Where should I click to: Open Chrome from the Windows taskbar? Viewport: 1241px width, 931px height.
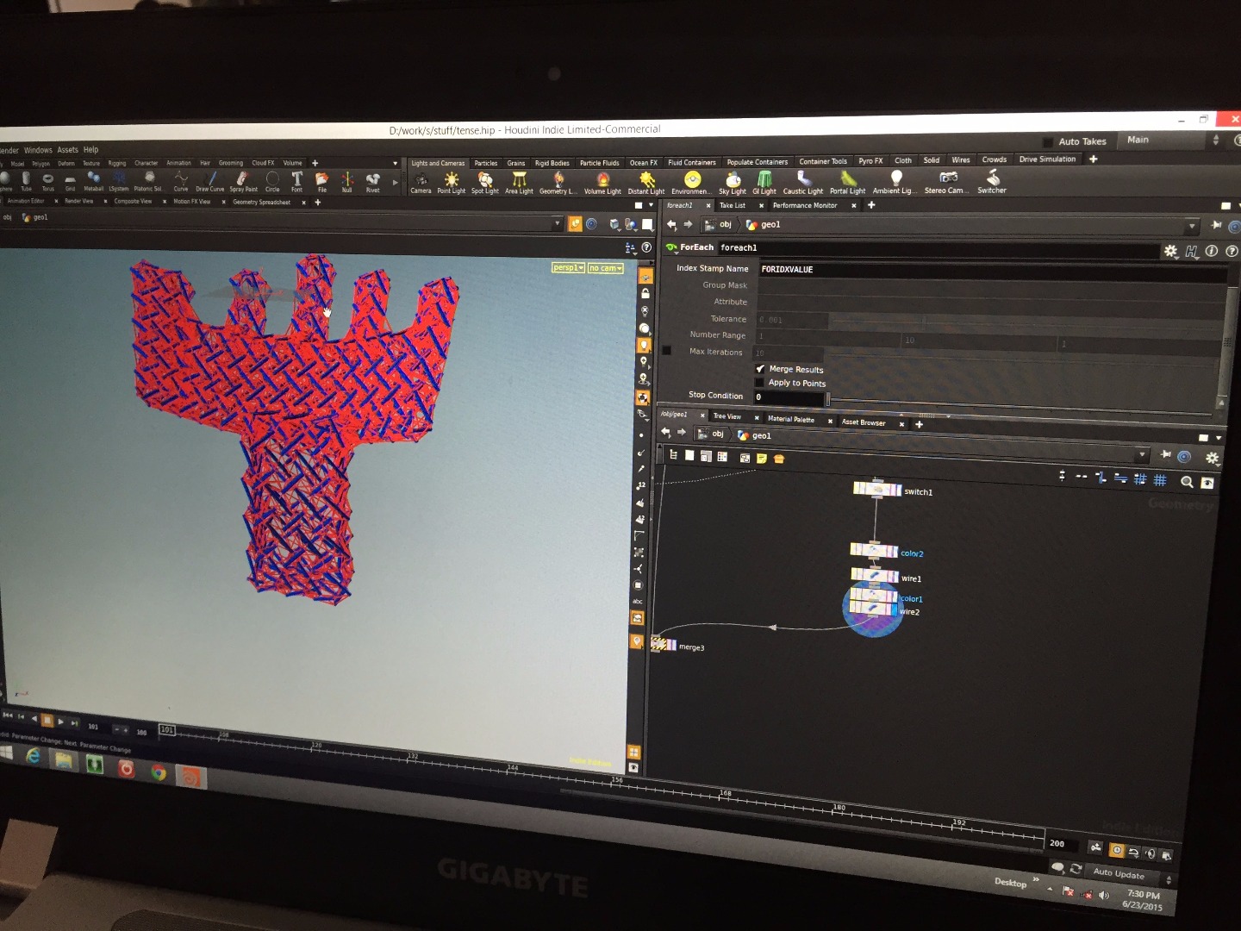point(159,772)
